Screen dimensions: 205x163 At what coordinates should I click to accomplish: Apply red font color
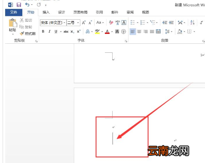tap(107, 31)
